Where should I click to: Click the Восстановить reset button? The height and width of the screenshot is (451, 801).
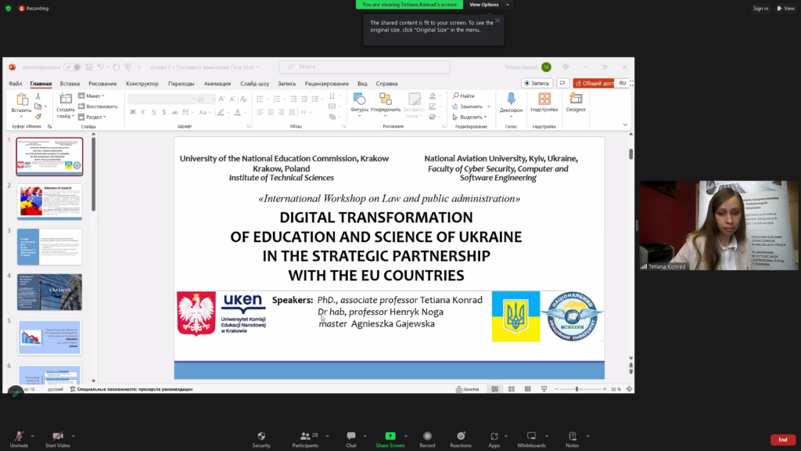[x=98, y=106]
